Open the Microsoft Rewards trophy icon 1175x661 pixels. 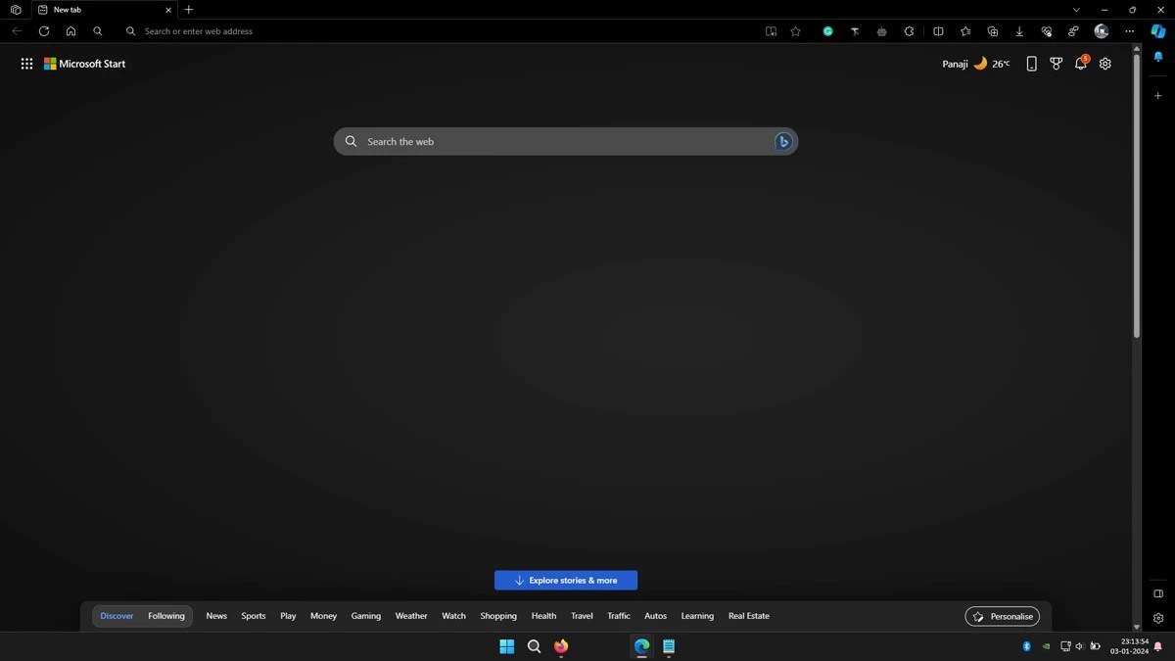(x=1056, y=63)
